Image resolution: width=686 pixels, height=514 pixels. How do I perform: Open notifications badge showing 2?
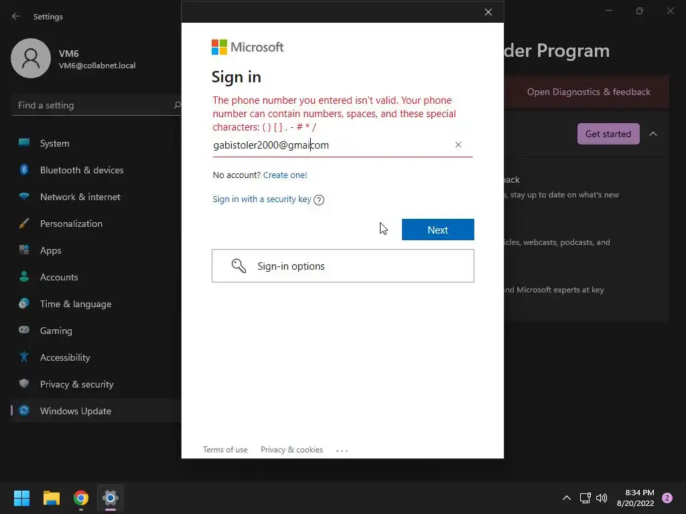(x=667, y=498)
